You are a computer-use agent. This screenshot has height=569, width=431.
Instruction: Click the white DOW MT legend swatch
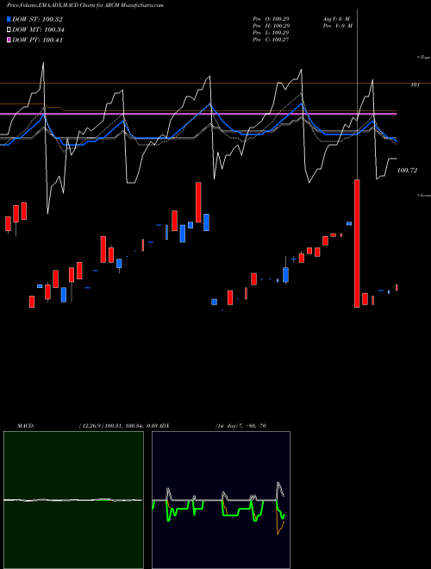click(x=9, y=30)
